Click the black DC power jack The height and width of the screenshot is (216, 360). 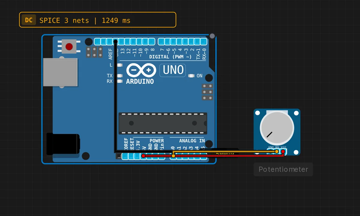coord(63,145)
